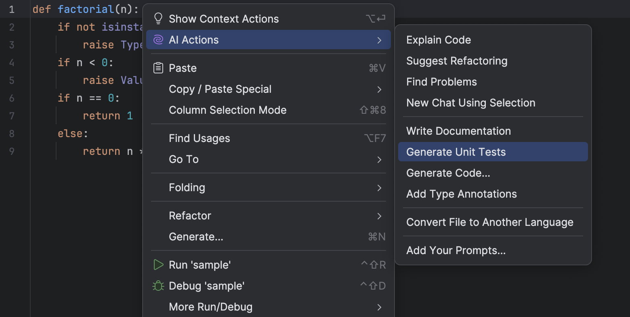The height and width of the screenshot is (317, 630).
Task: Expand the Copy / Paste Special submenu arrow
Action: tap(379, 89)
